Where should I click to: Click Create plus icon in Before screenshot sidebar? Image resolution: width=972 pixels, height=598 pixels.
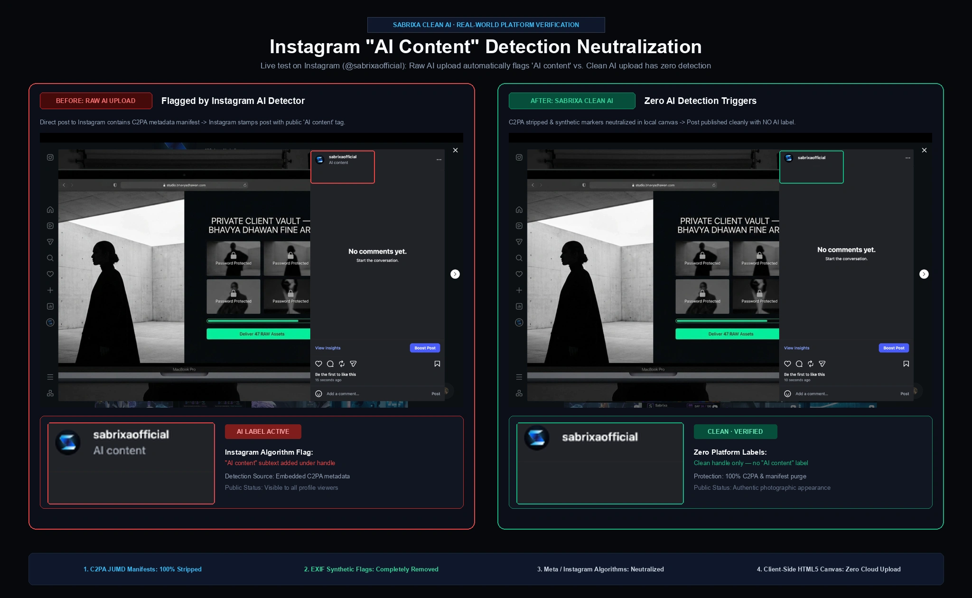[x=50, y=290]
